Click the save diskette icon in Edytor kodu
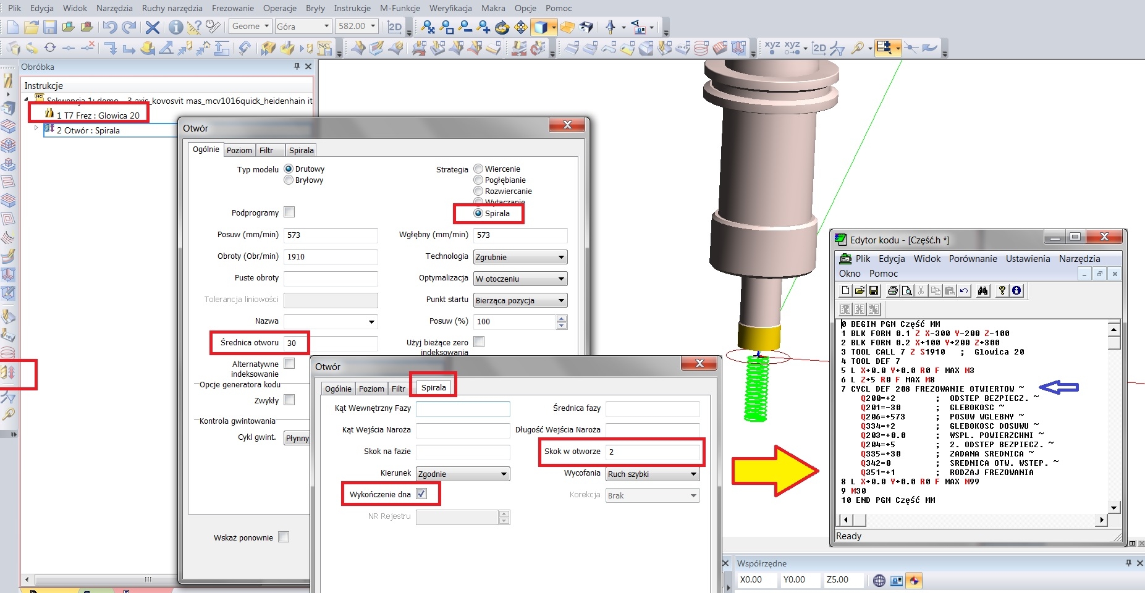Screen dimensions: 1145x593 874,290
